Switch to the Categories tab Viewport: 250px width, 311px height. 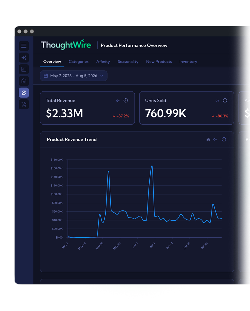pyautogui.click(x=79, y=62)
